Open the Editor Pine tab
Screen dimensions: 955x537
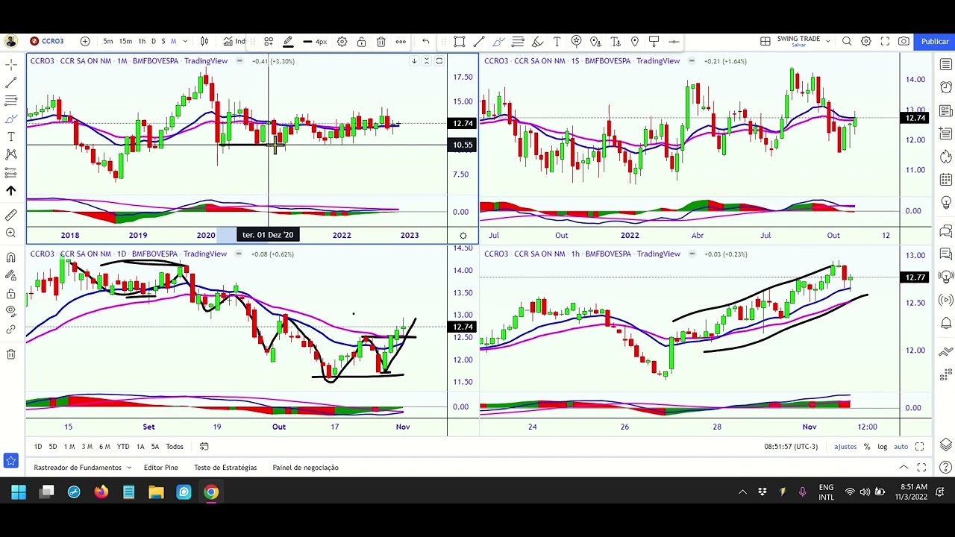point(160,468)
